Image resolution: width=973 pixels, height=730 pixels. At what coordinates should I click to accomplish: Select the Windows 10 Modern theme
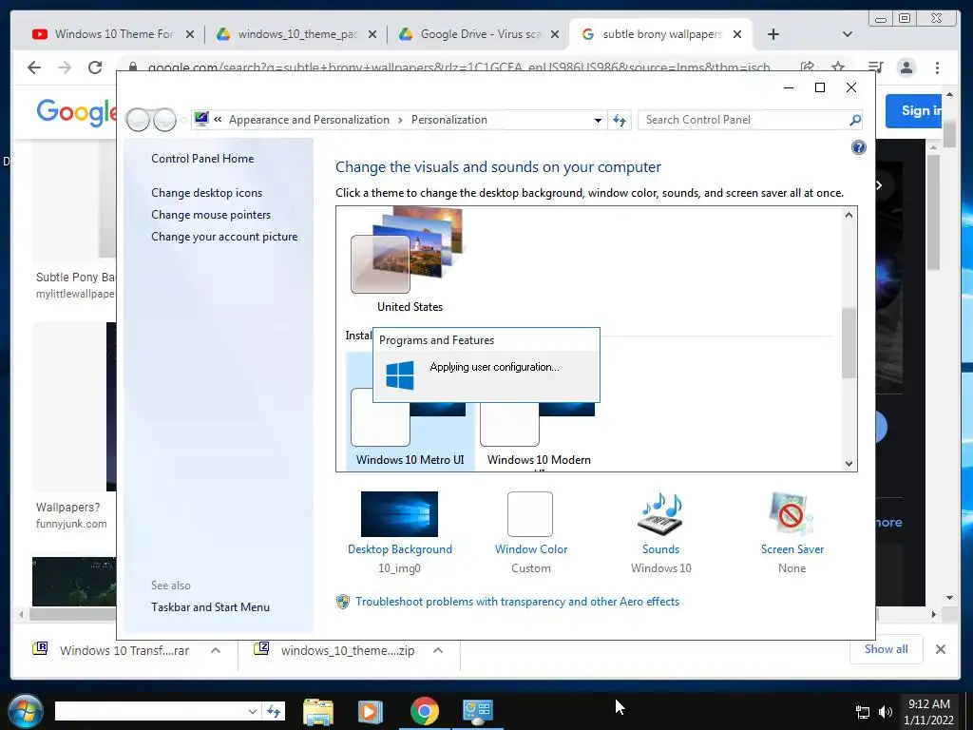click(x=539, y=429)
